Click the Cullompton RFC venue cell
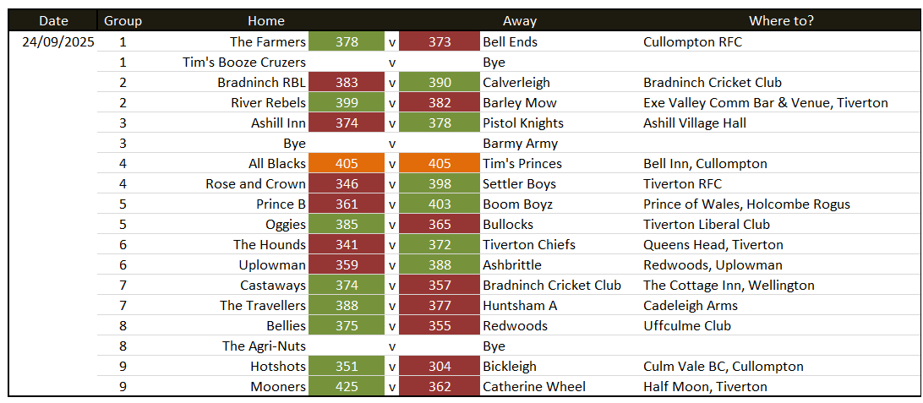The image size is (923, 403). coord(692,41)
